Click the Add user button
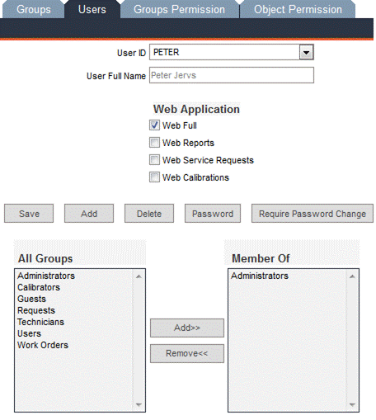Image resolution: width=376 pixels, height=420 pixels. [x=89, y=214]
